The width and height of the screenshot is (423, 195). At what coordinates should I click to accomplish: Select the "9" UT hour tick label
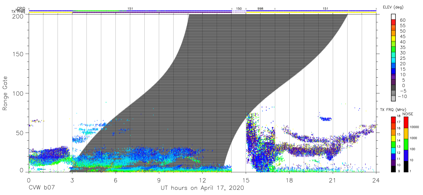tap(159, 180)
